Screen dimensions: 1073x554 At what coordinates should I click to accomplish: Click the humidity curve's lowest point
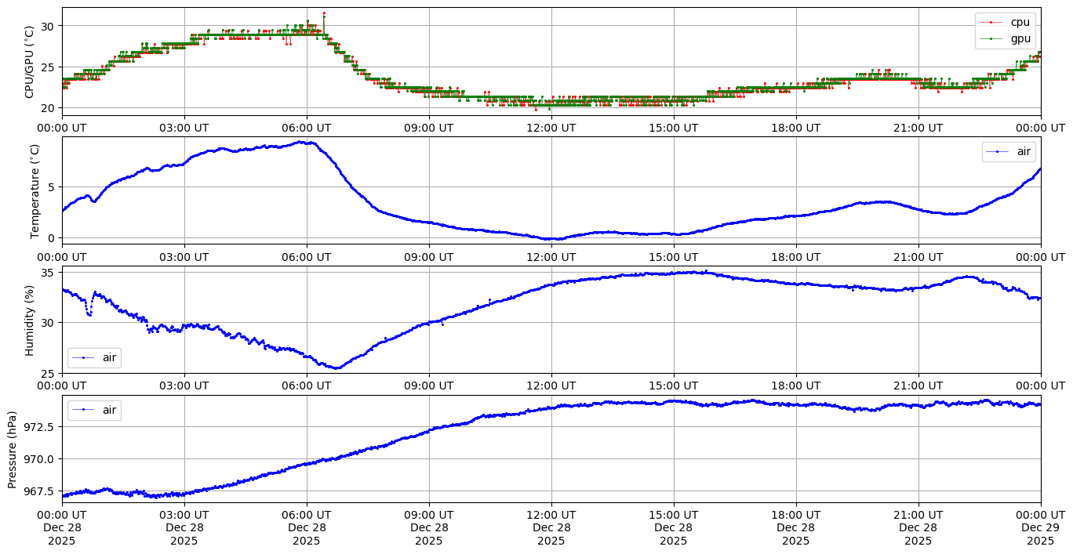pos(336,368)
